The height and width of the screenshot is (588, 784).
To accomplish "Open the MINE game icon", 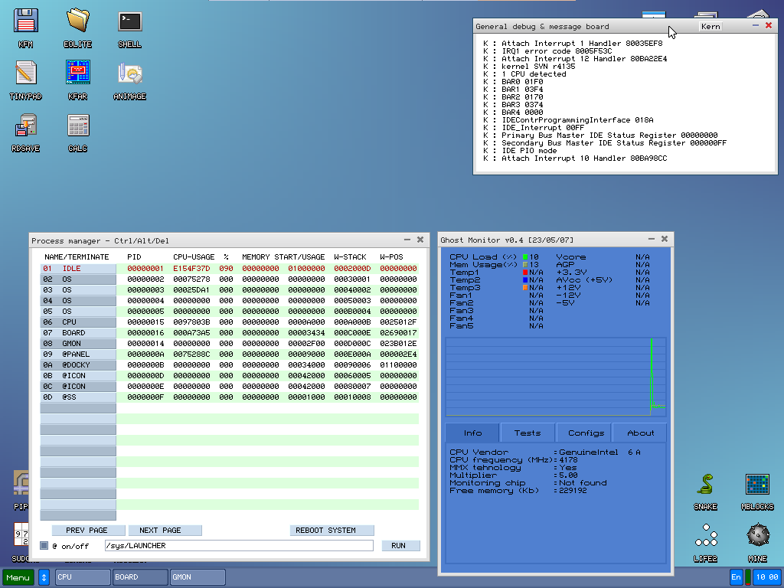I will [757, 536].
